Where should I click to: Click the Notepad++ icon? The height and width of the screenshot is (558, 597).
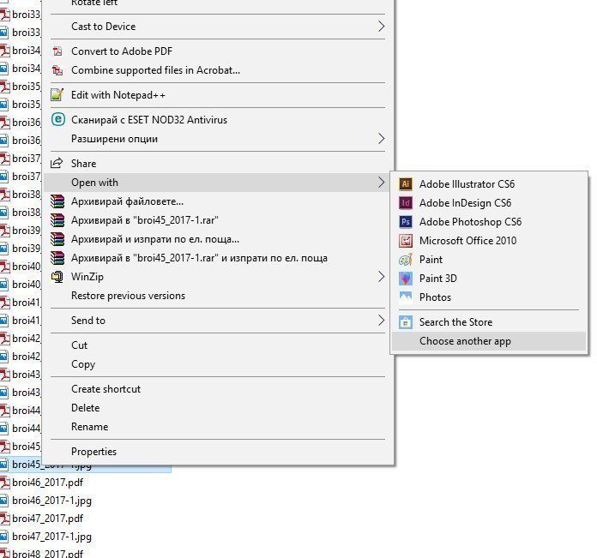click(x=57, y=94)
